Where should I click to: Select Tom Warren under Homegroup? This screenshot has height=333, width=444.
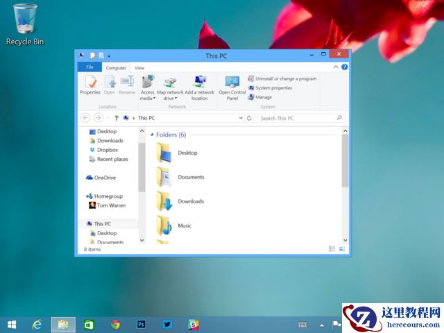108,205
